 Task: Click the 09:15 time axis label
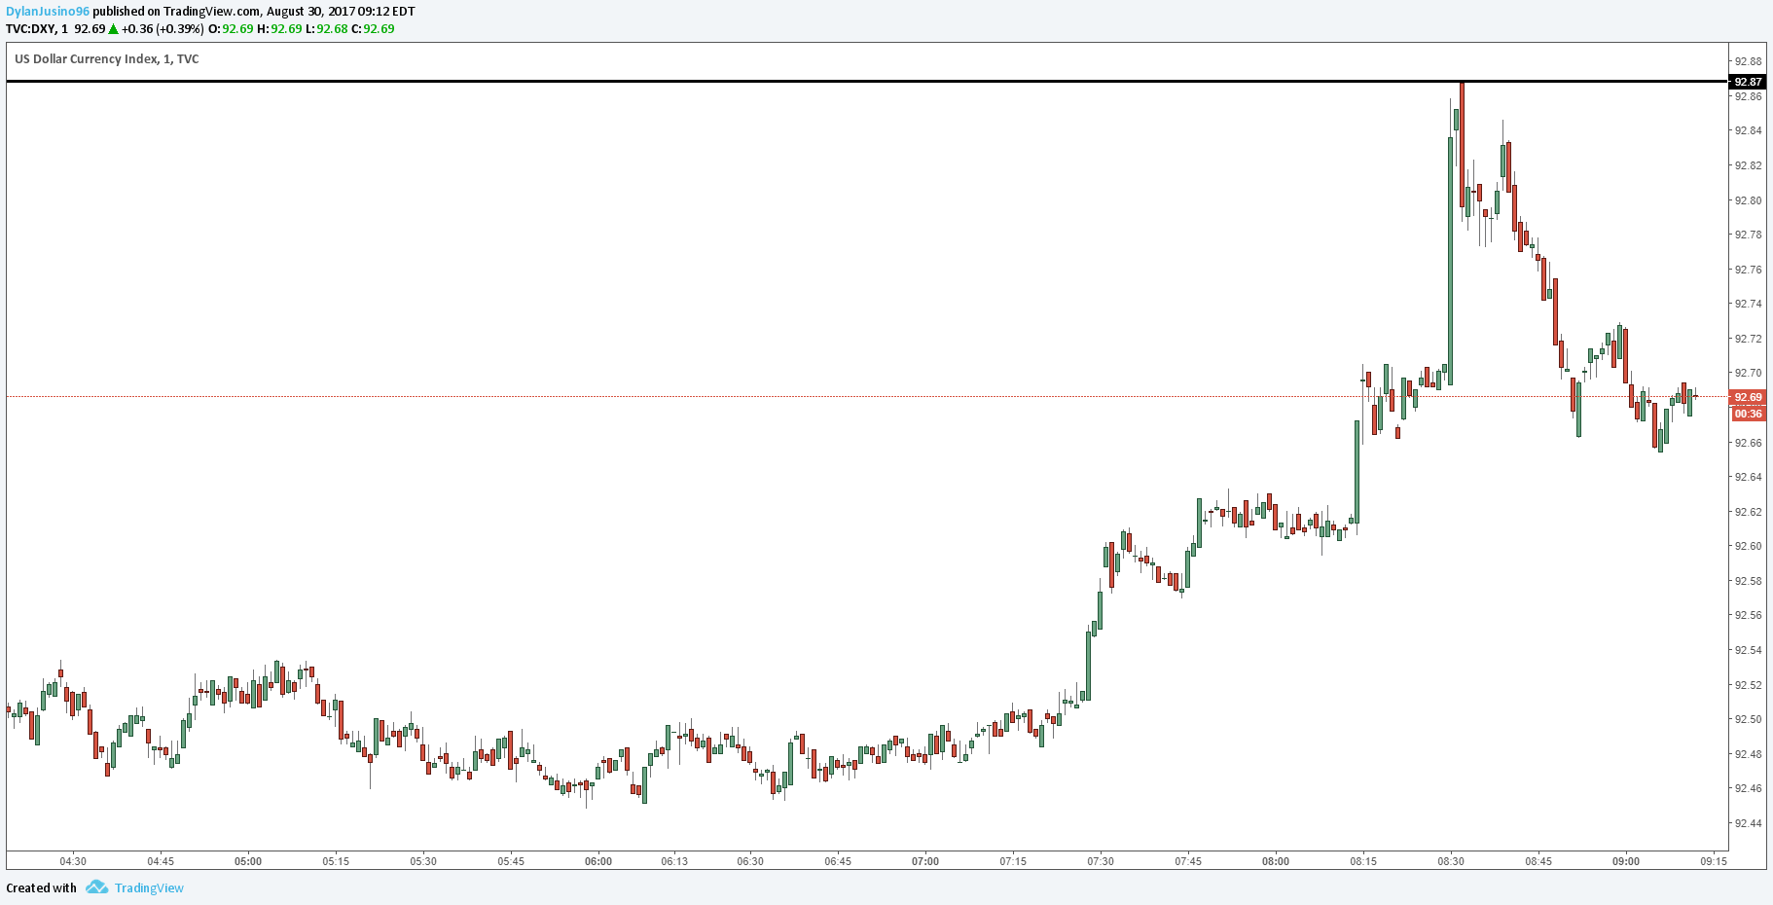[x=1714, y=861]
